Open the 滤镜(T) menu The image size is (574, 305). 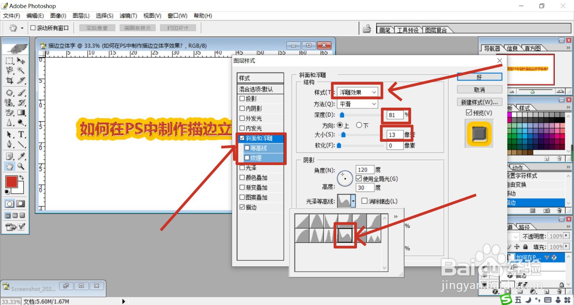coord(128,16)
